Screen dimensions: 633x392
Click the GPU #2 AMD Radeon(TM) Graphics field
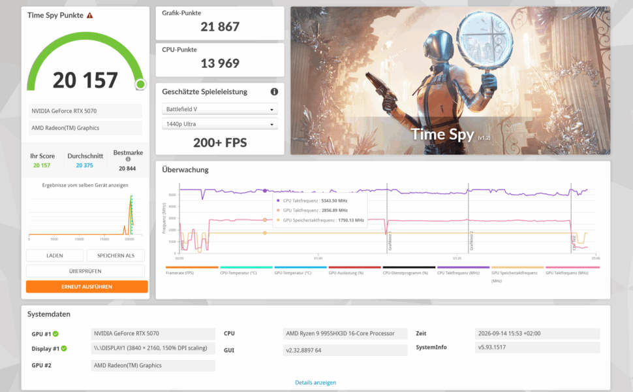(153, 365)
